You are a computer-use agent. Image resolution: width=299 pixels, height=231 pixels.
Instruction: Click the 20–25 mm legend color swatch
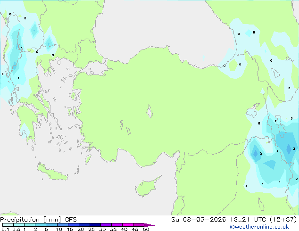tap(84, 225)
